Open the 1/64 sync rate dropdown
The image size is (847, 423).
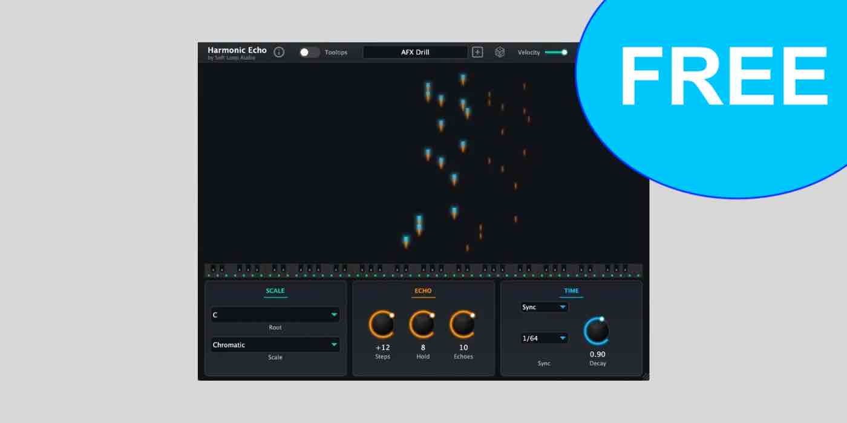pos(544,338)
